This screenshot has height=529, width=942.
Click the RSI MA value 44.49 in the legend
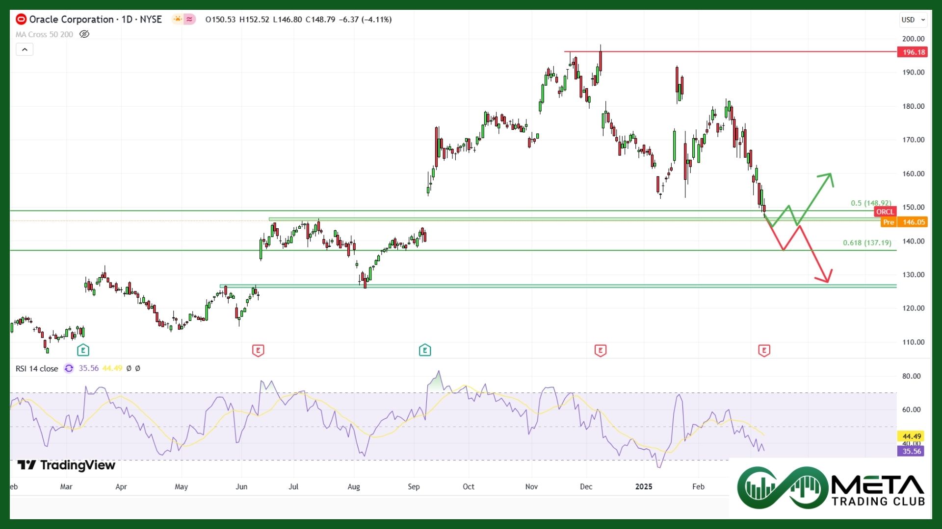point(112,368)
